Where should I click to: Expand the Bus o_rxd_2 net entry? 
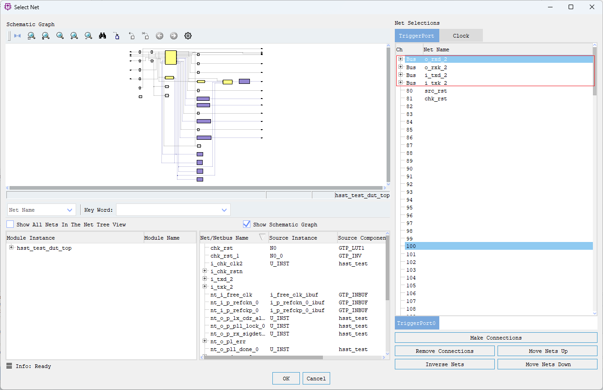click(401, 59)
